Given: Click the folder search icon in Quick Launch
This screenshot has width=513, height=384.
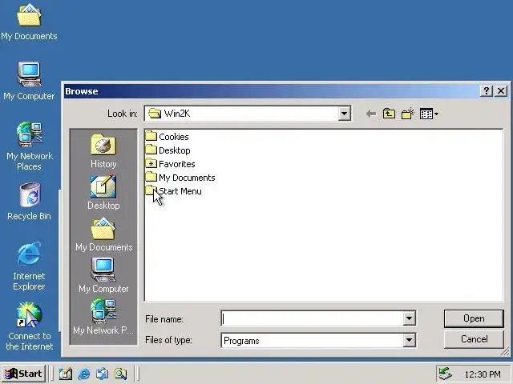Looking at the screenshot, I should point(120,374).
